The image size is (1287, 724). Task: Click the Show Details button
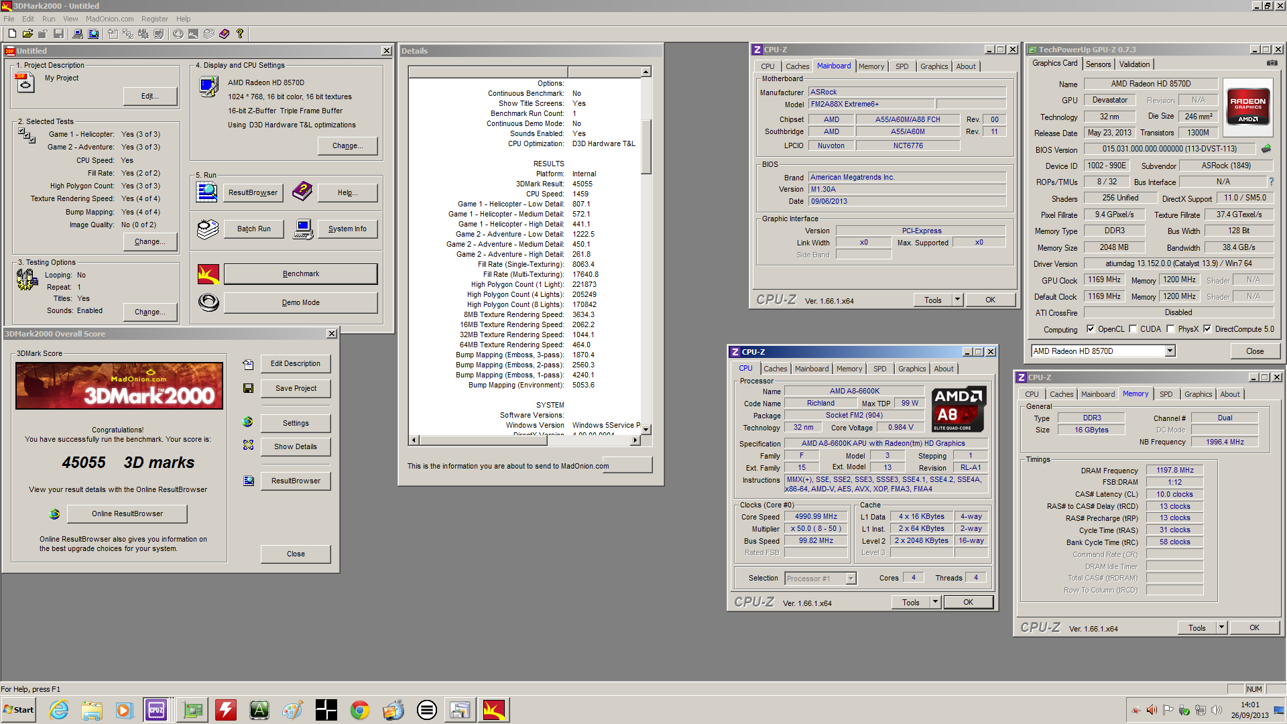[x=296, y=447]
